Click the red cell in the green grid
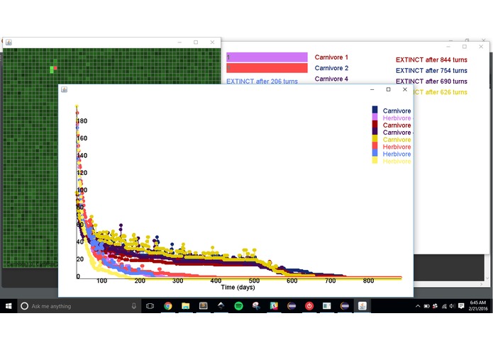The height and width of the screenshot is (350, 493). [55, 68]
